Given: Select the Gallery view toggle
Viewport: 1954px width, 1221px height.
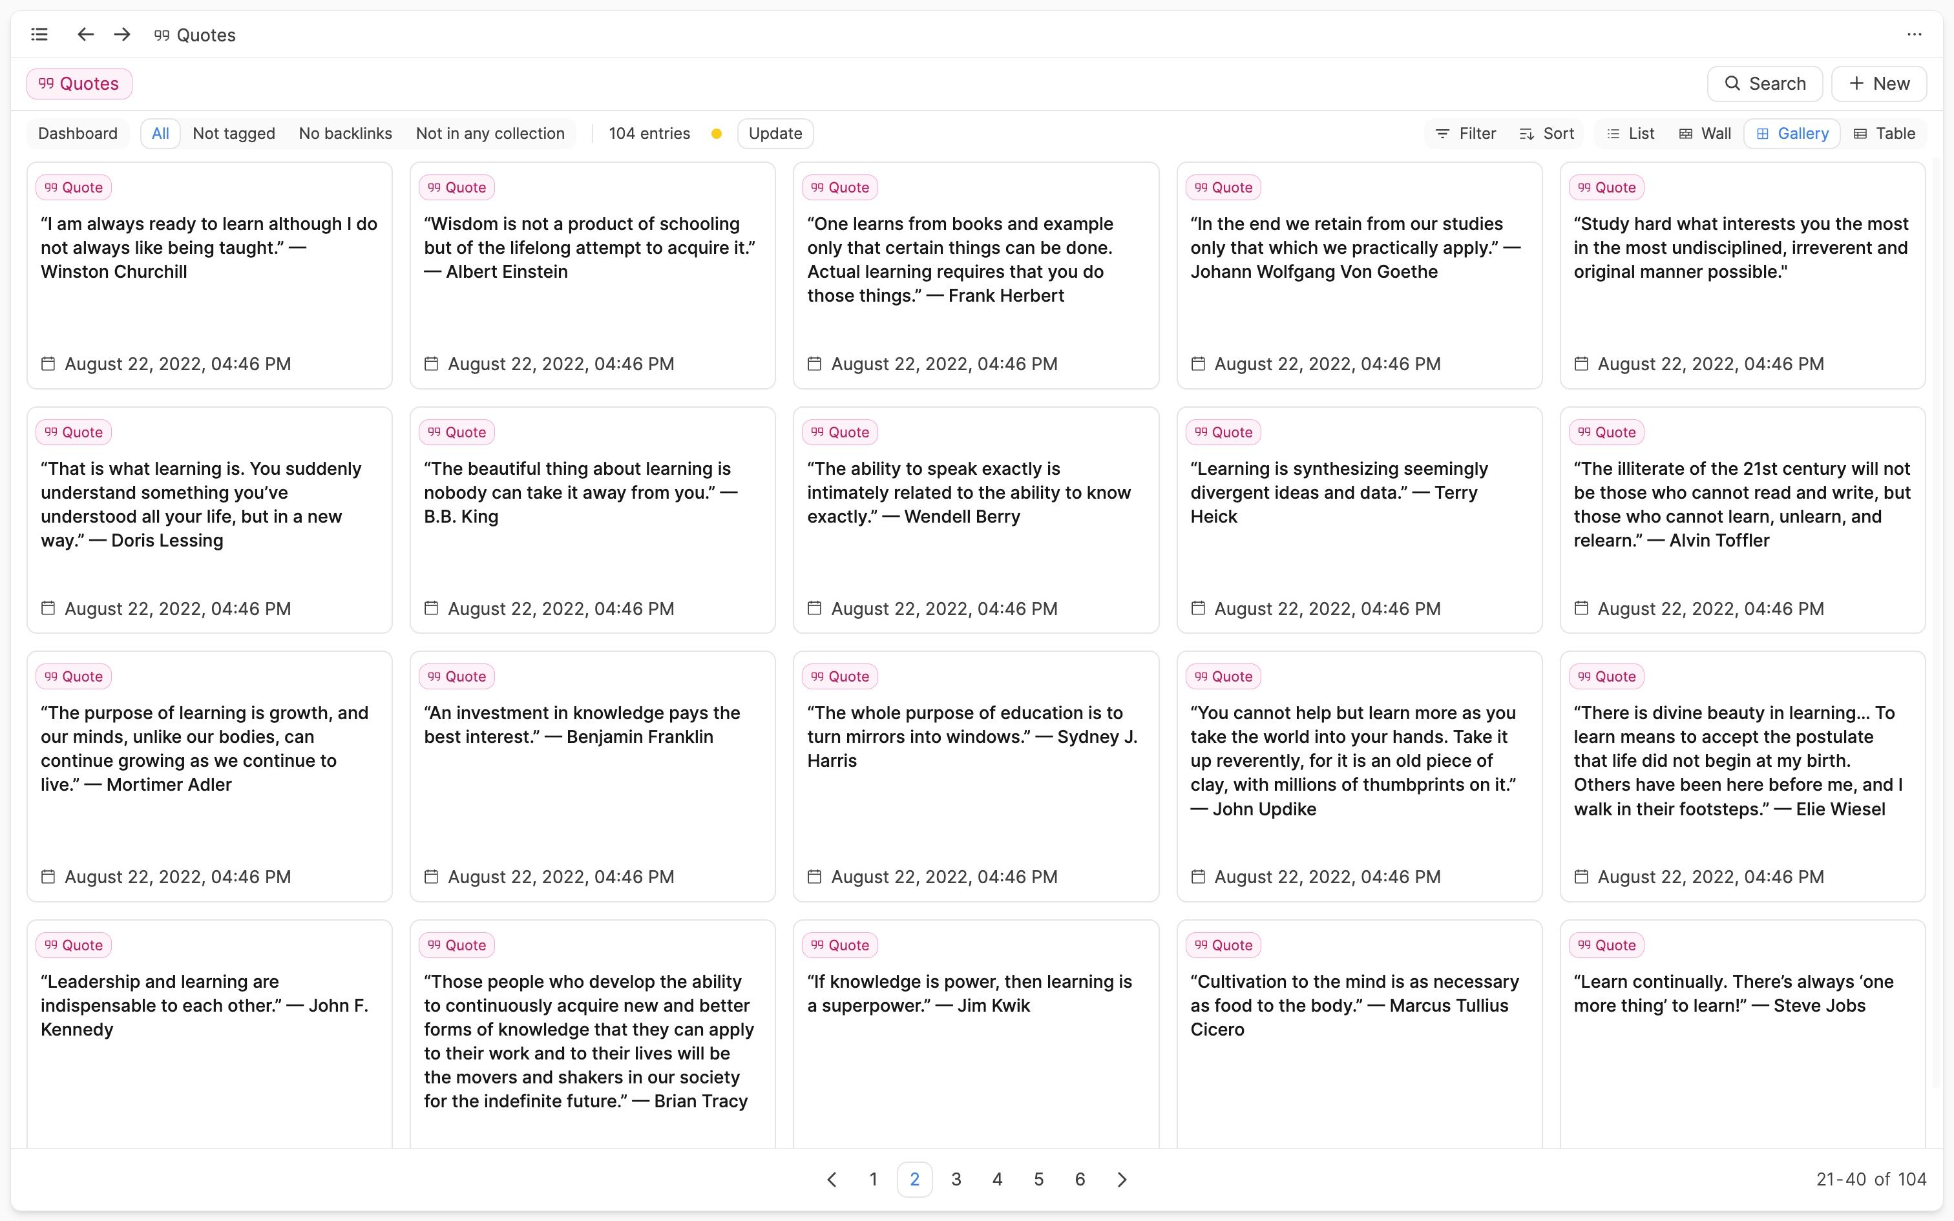Looking at the screenshot, I should [1792, 133].
